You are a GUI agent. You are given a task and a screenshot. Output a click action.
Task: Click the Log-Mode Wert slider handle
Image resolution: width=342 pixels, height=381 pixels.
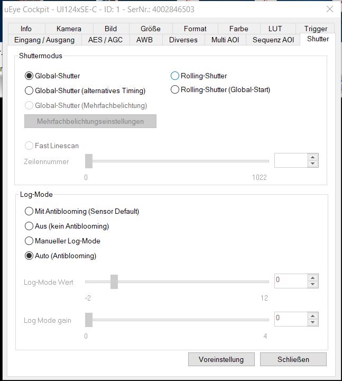114,282
